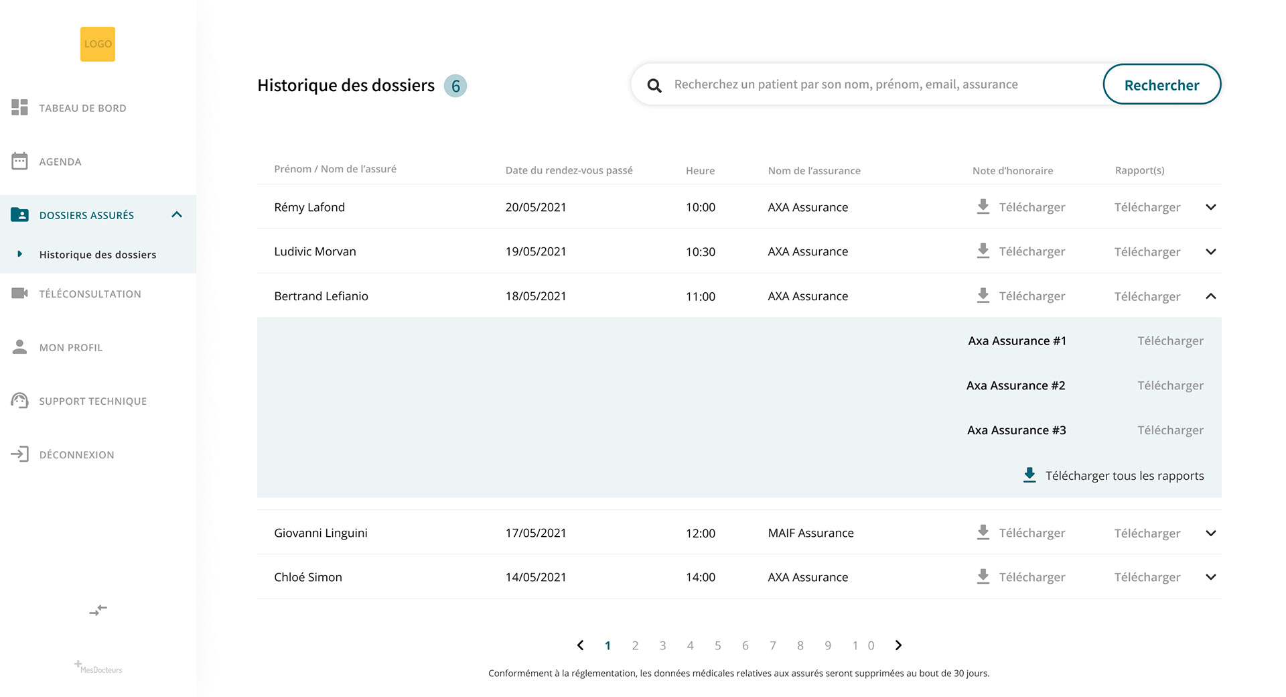Click the search magnifier icon

click(654, 85)
